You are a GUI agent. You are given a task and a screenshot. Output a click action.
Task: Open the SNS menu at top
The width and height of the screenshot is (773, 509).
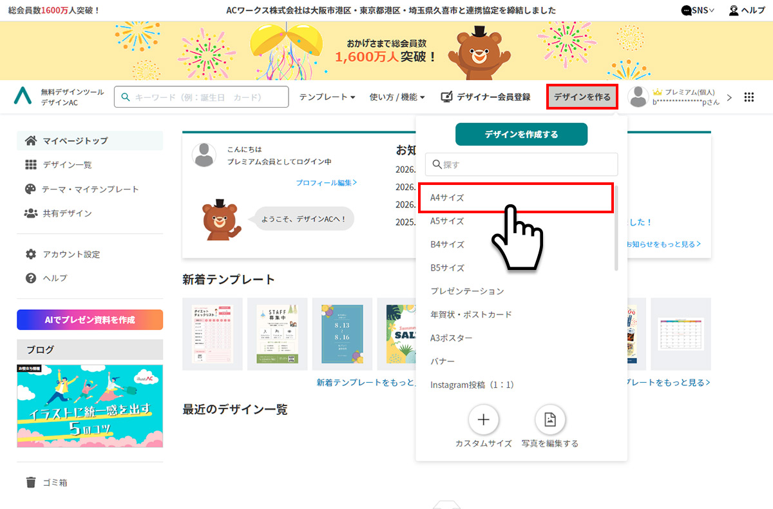tap(698, 10)
